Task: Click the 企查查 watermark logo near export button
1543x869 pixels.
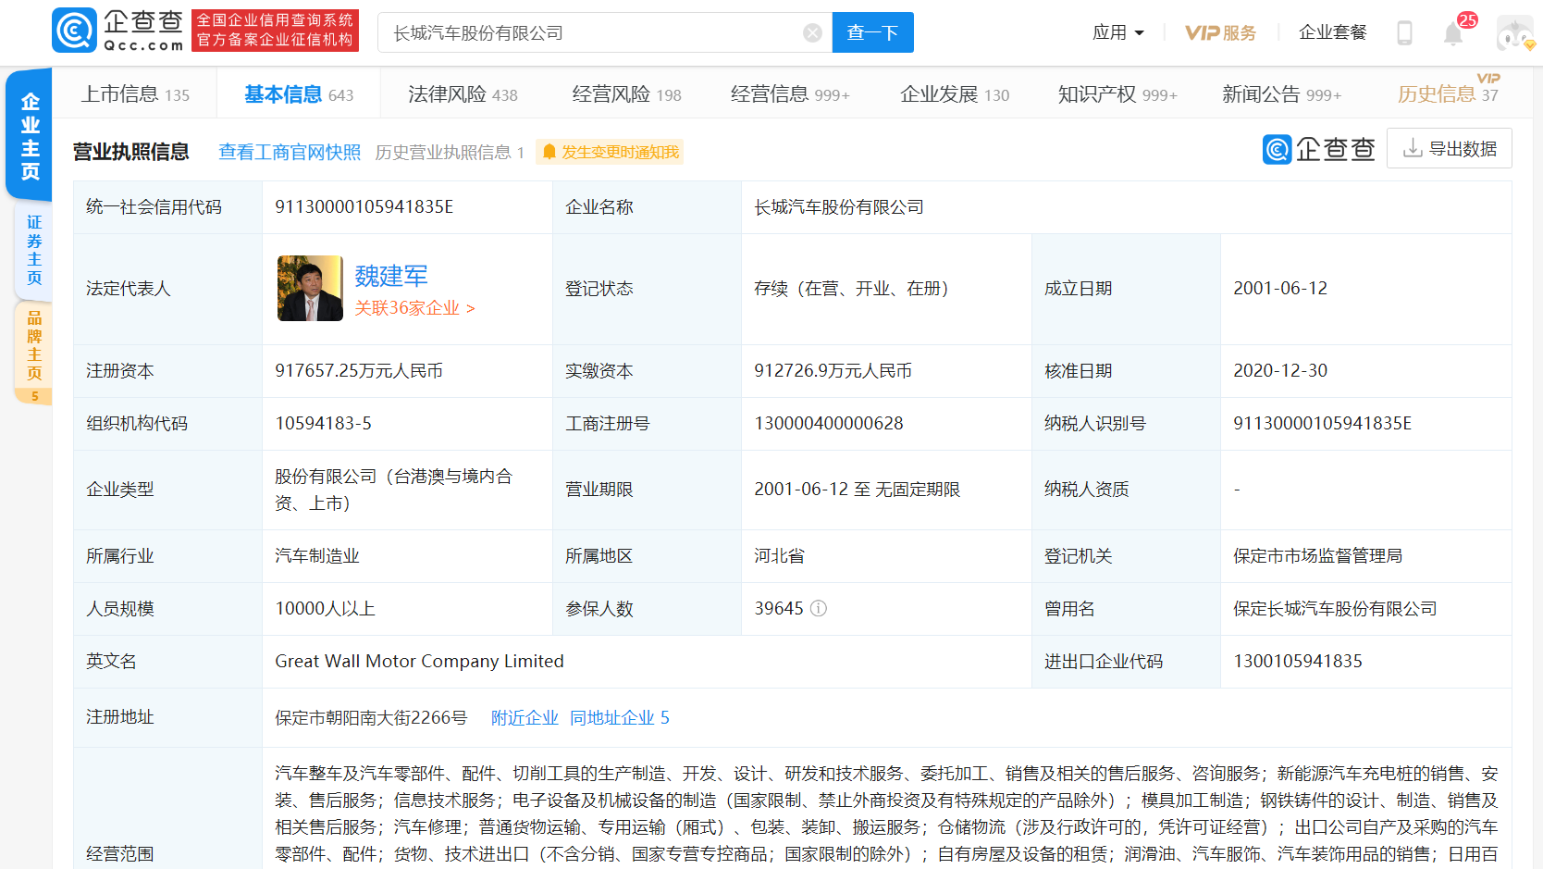Action: [x=1319, y=149]
